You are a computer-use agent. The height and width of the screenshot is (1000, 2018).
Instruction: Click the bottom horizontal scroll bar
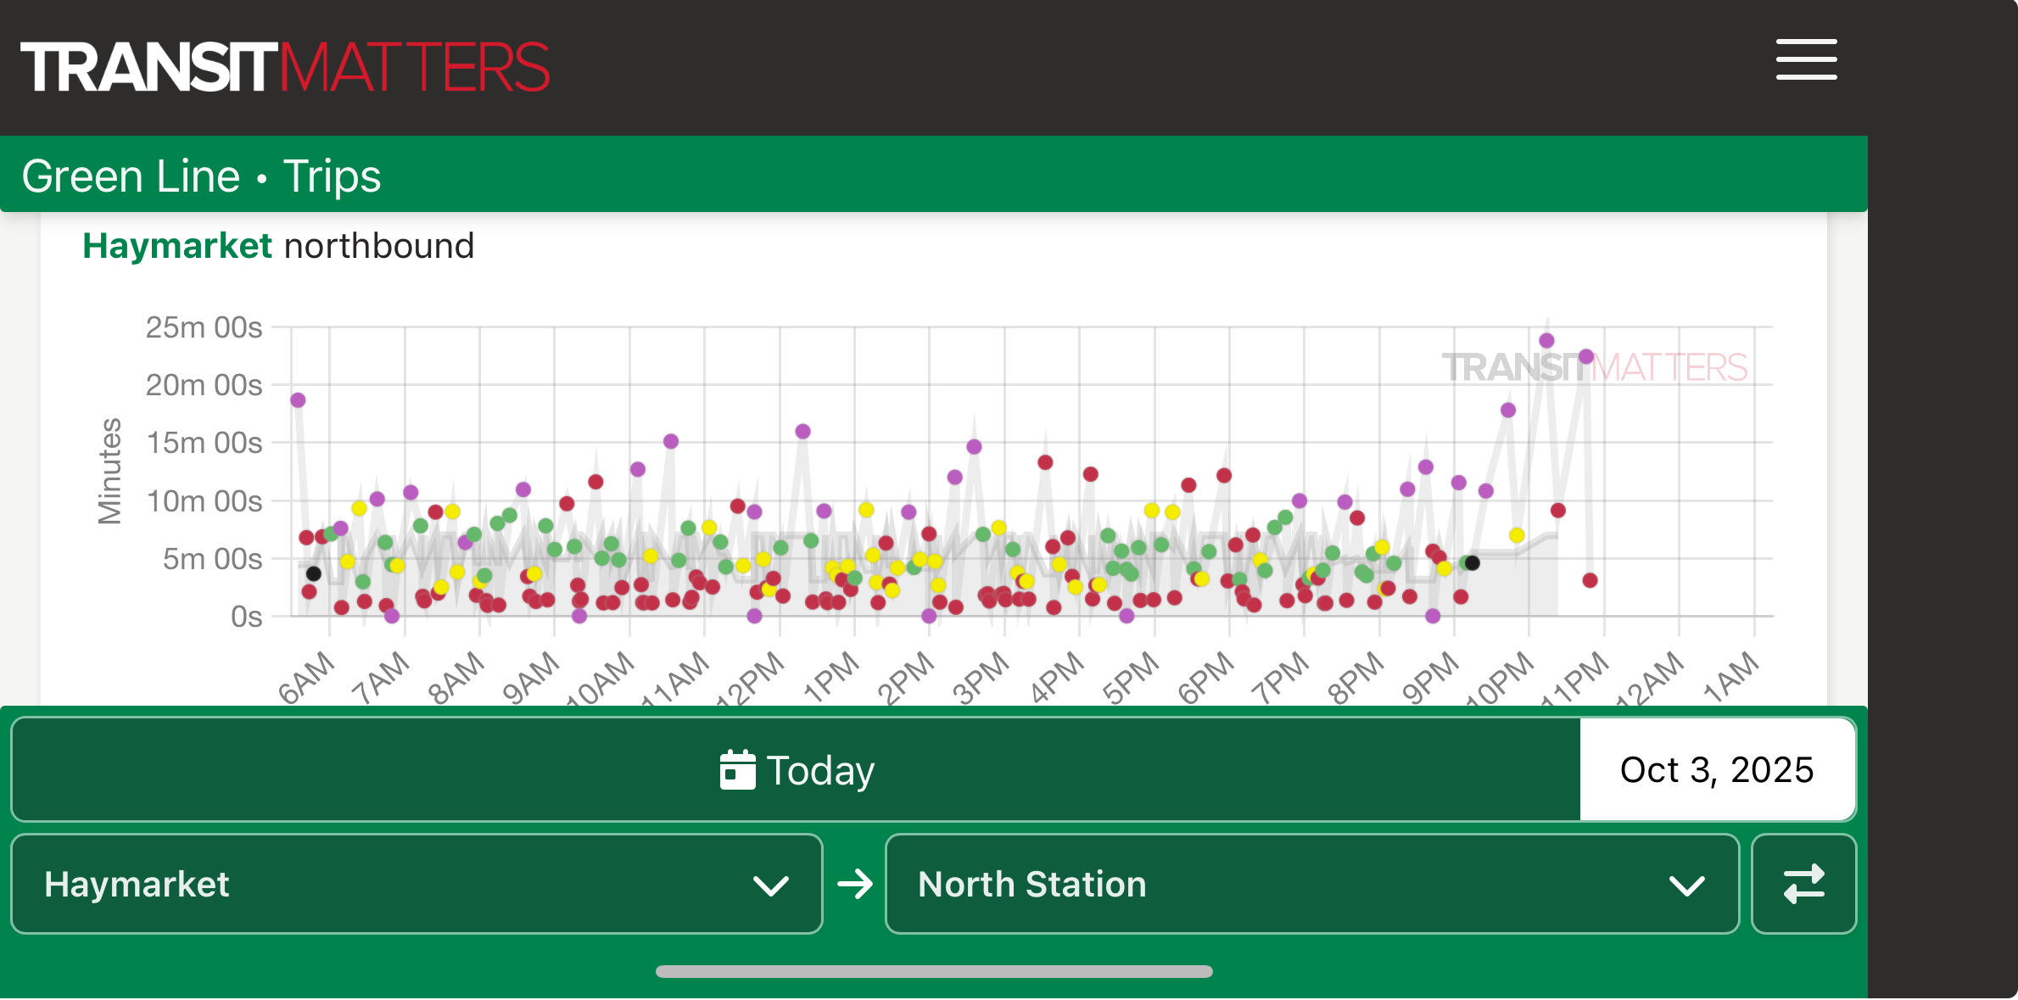pyautogui.click(x=933, y=972)
